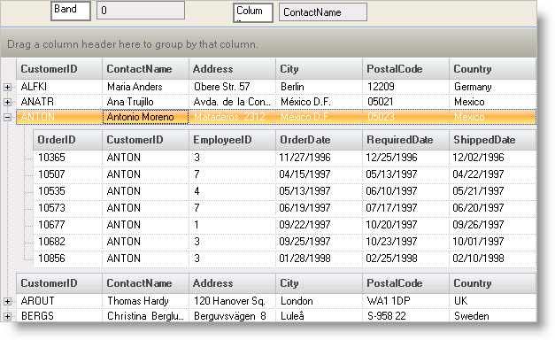This screenshot has height=340, width=555.
Task: Click the top City column header
Action: [x=319, y=69]
